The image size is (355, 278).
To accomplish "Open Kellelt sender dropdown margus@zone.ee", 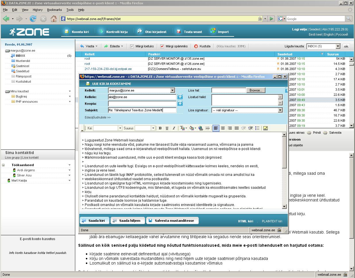I will 142,90.
